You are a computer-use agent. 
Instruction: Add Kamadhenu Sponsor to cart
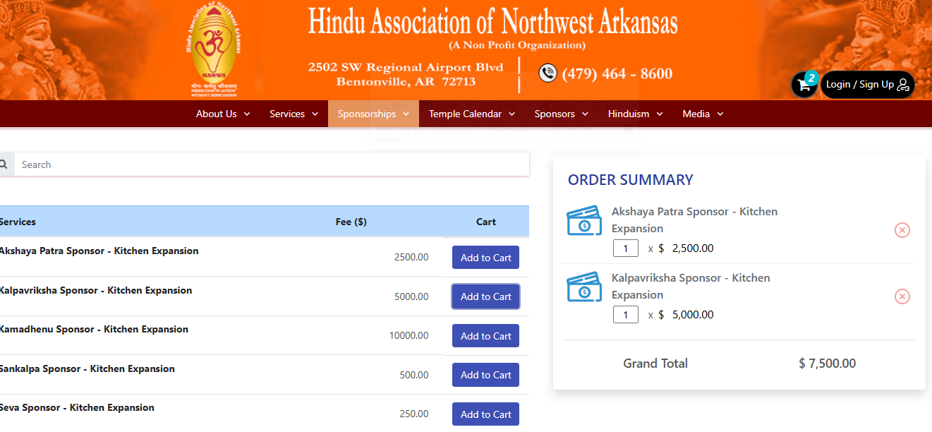tap(485, 336)
